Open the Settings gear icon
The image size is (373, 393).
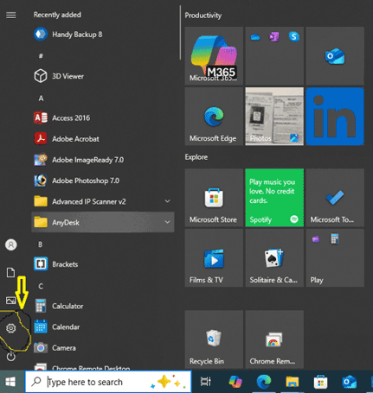click(11, 328)
